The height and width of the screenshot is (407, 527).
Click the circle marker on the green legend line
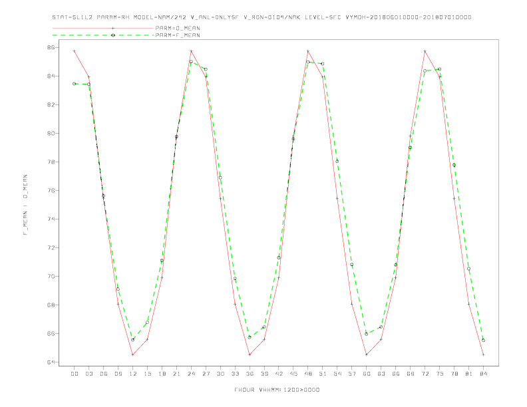coord(113,35)
